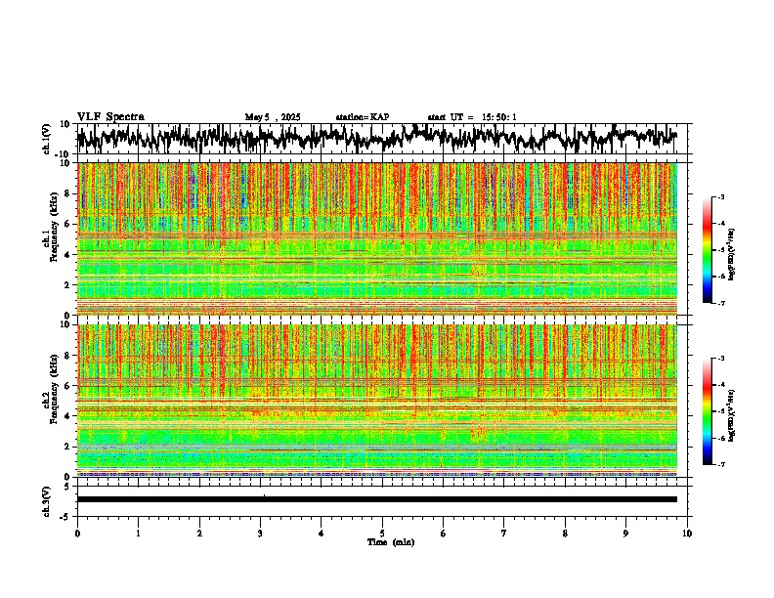Click the ch.2 color scale bar

707,411
